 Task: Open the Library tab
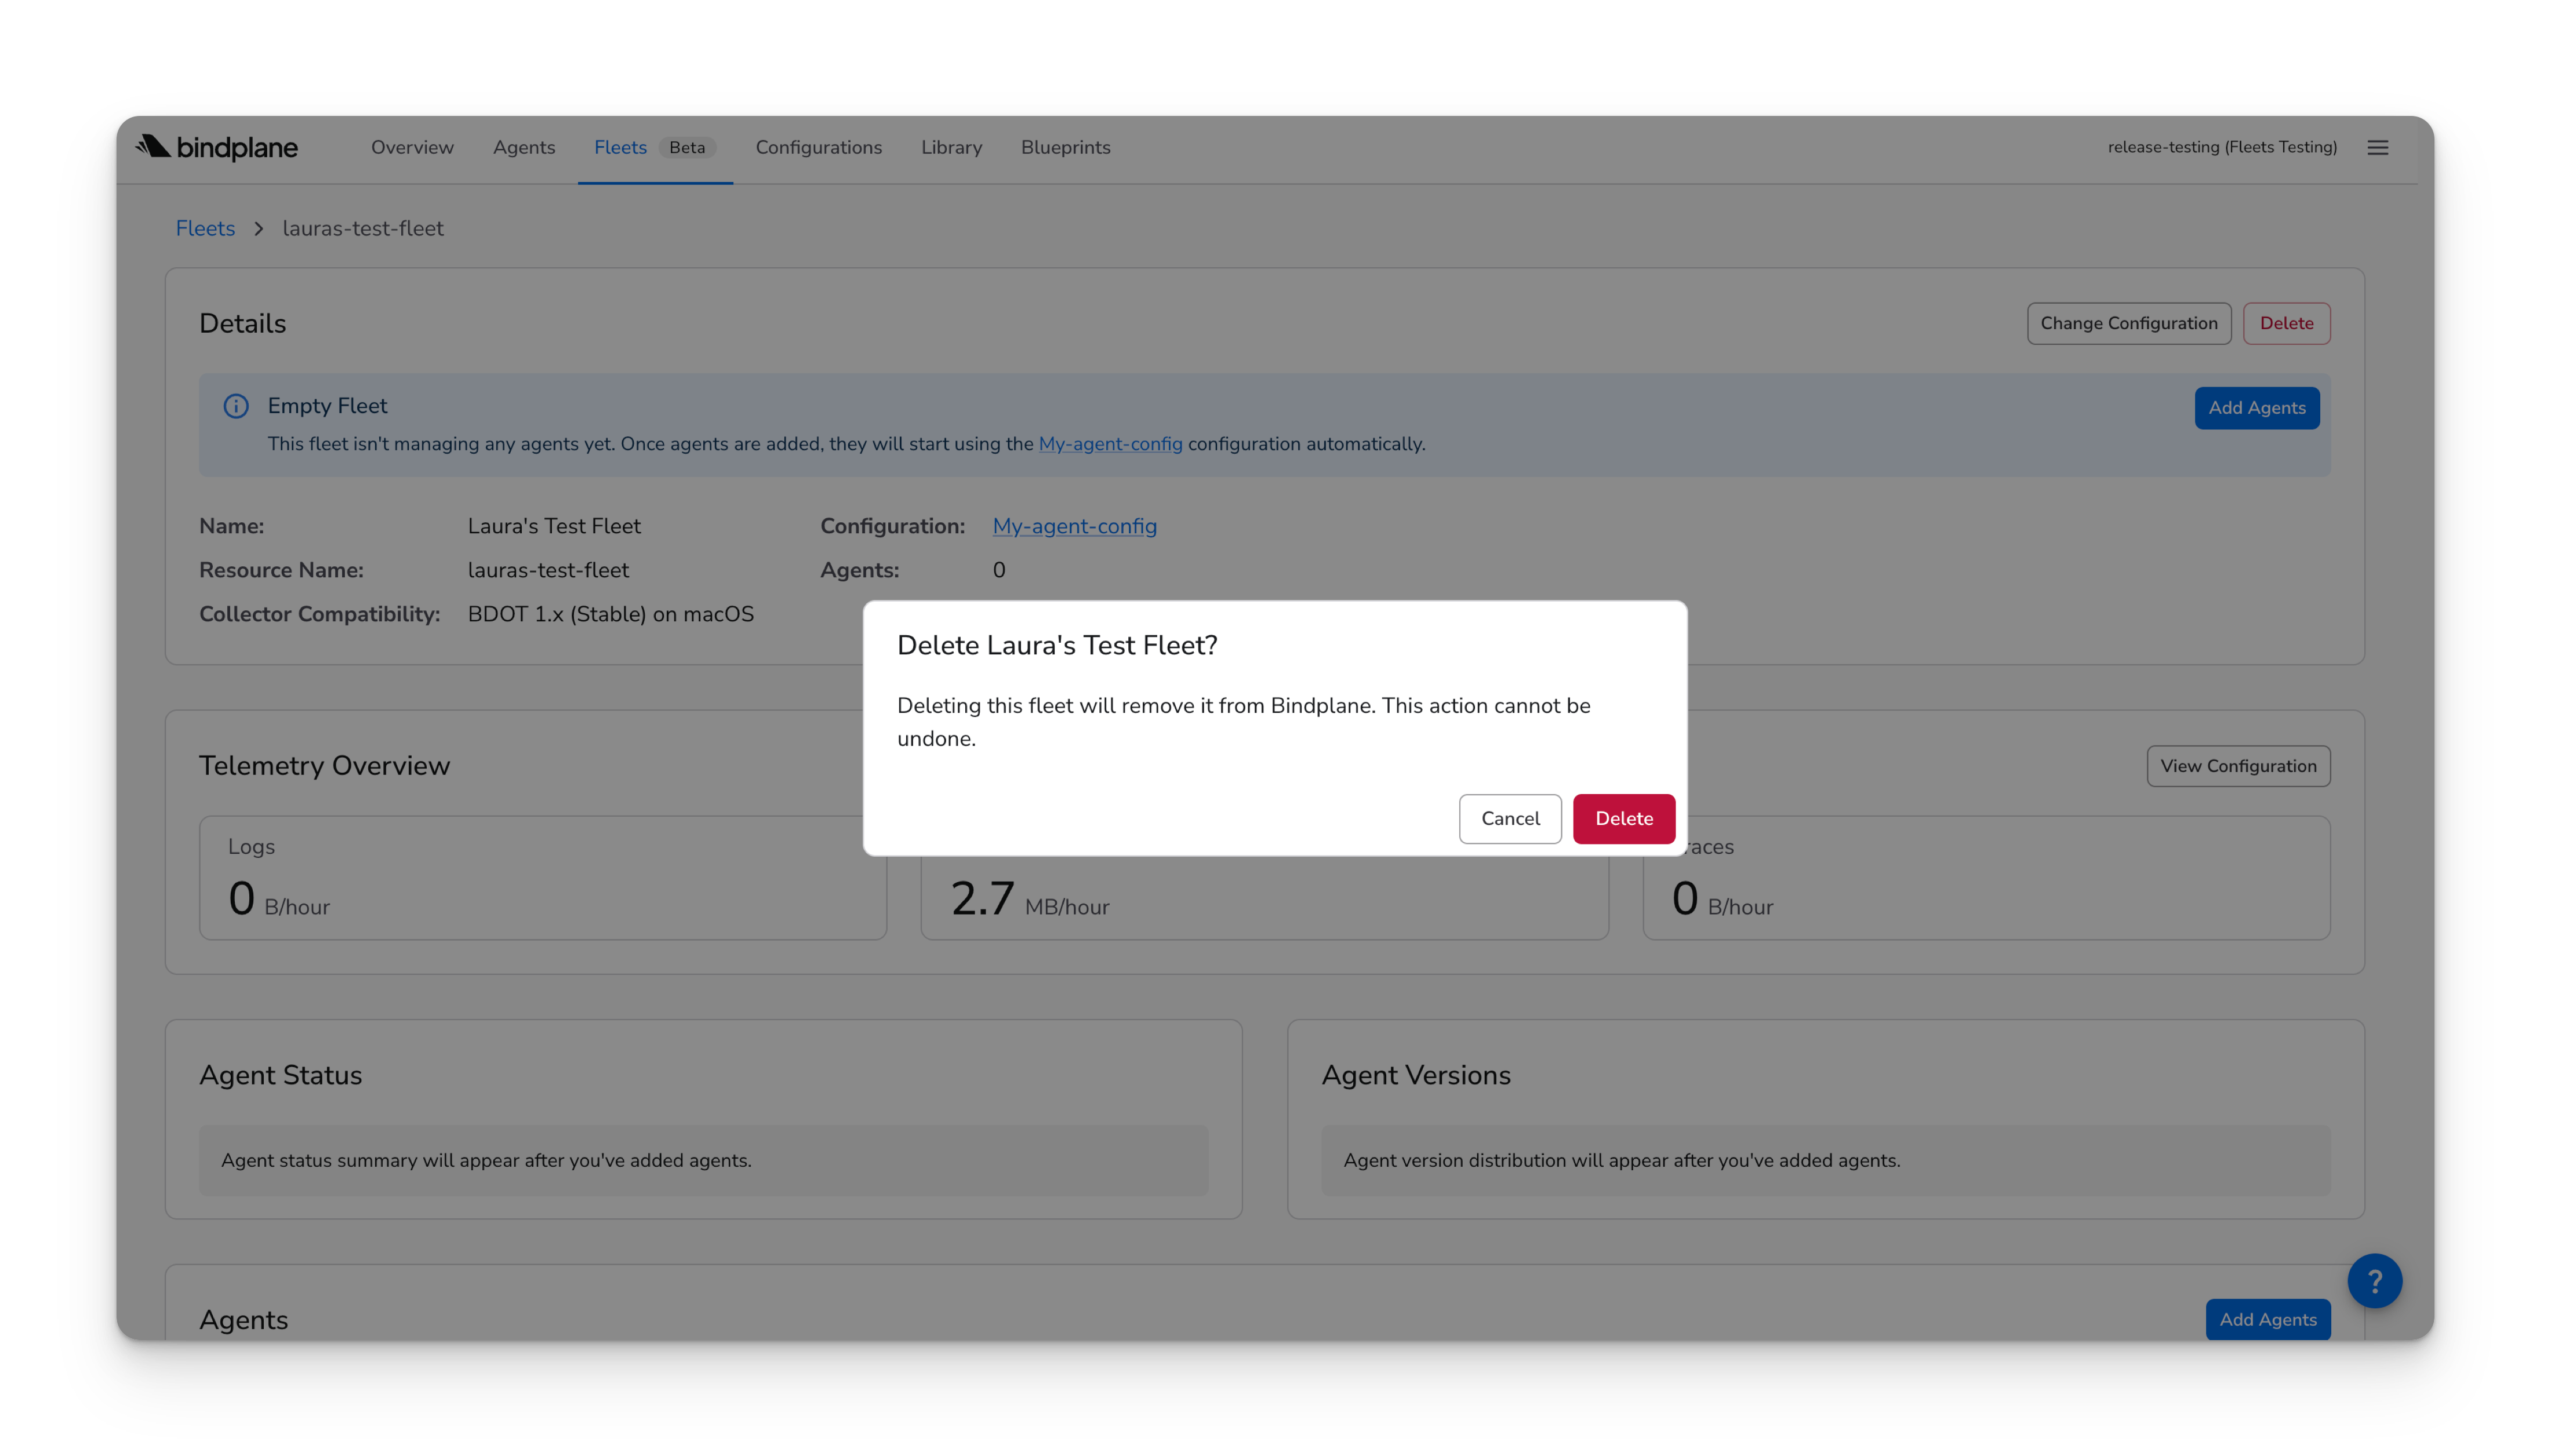tap(951, 148)
